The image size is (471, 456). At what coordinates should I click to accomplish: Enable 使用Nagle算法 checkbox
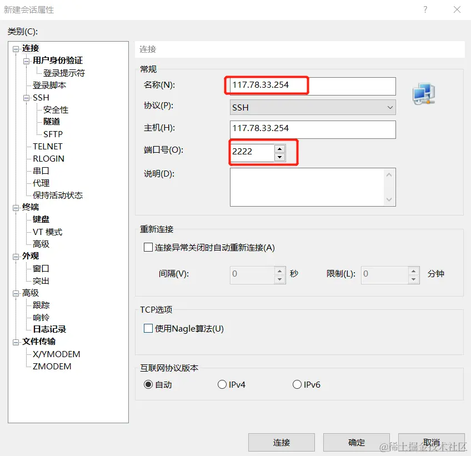(x=148, y=328)
